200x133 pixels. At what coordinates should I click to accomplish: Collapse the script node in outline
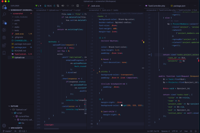pos(12,113)
